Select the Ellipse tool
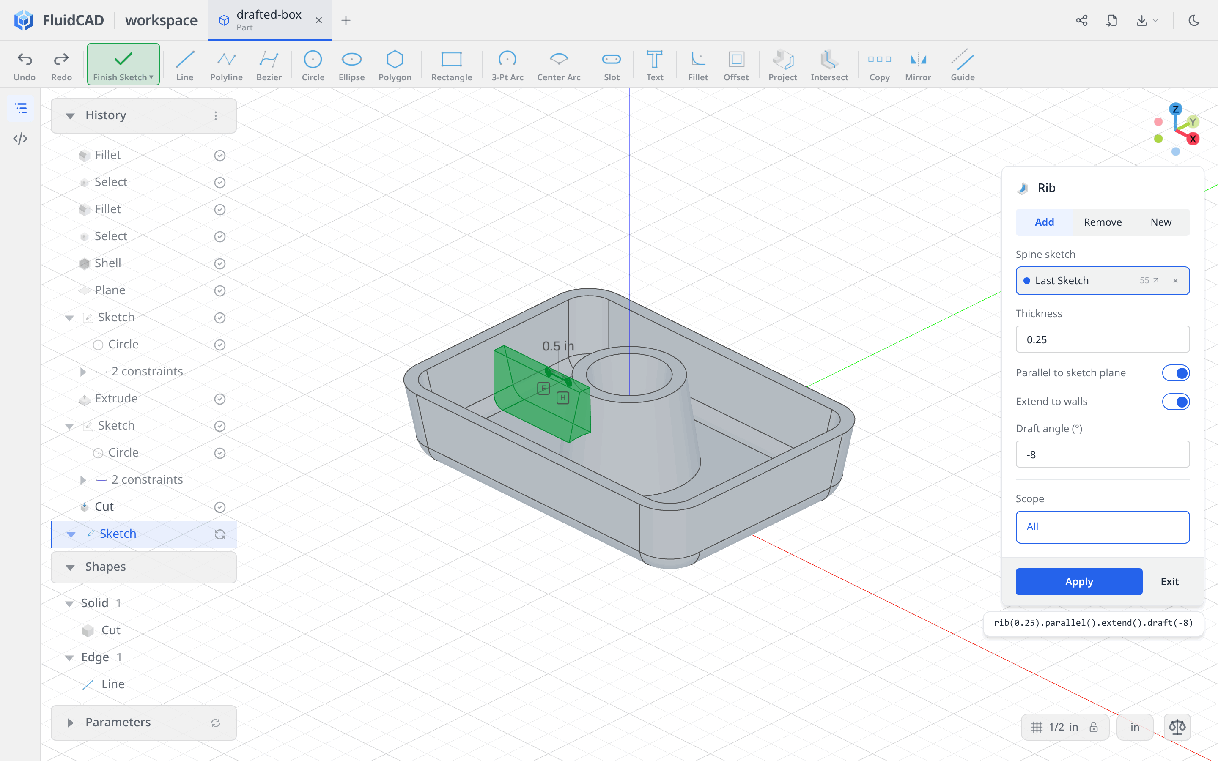This screenshot has width=1218, height=761. [351, 65]
